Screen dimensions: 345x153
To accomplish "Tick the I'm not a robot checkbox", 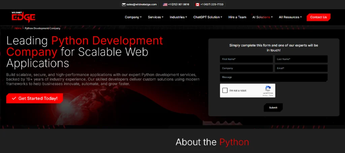I will pyautogui.click(x=225, y=91).
